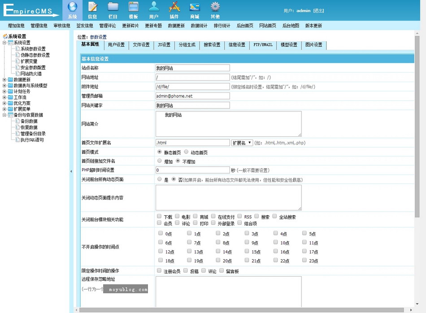Open the 栏目 folder icon
Image resolution: width=426 pixels, height=313 pixels.
click(x=113, y=7)
